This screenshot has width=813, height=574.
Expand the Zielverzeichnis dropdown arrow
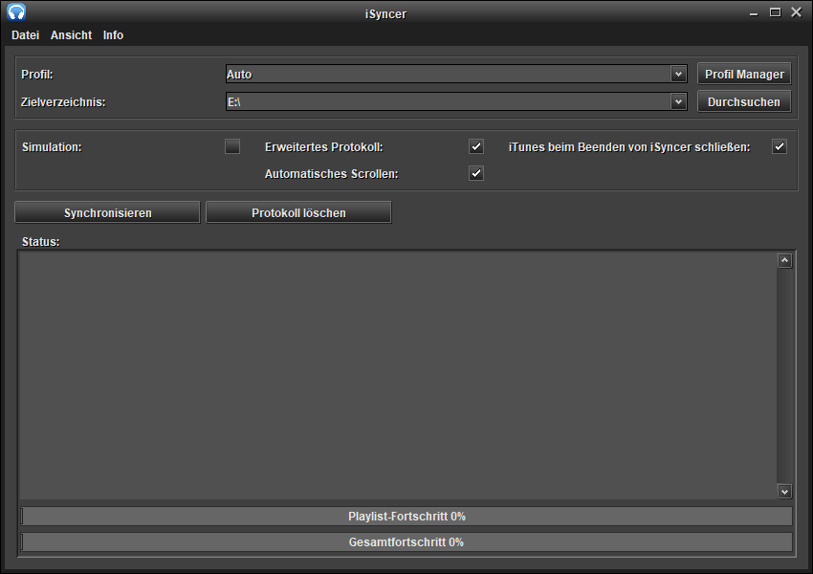tap(678, 102)
